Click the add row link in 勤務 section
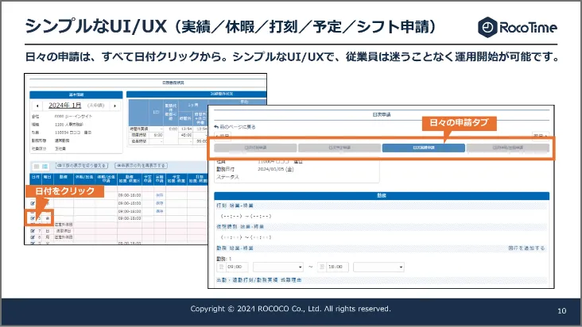This screenshot has height=327, width=582. (526, 248)
